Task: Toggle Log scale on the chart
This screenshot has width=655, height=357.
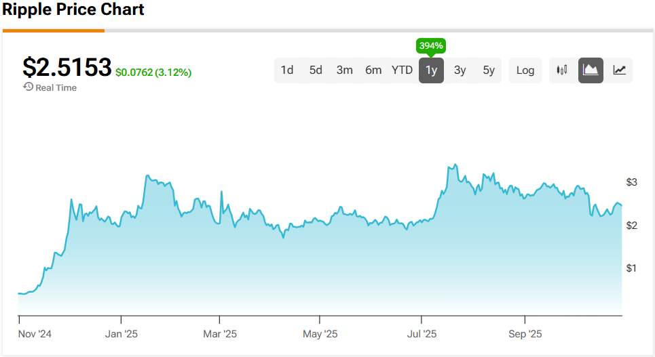Action: [x=525, y=70]
